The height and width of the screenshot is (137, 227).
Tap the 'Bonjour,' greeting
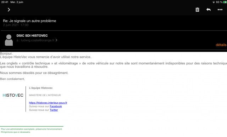click(x=6, y=53)
